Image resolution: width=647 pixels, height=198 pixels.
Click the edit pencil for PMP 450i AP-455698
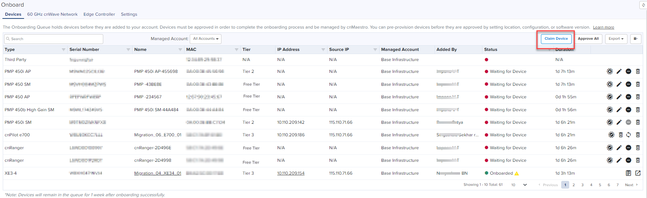619,71
